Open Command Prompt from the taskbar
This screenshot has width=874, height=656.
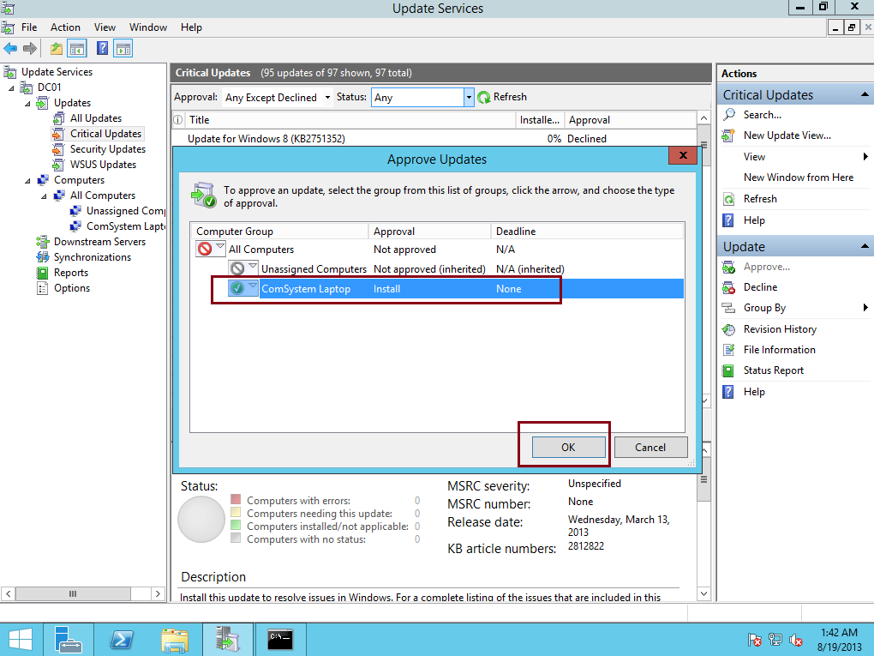click(280, 639)
